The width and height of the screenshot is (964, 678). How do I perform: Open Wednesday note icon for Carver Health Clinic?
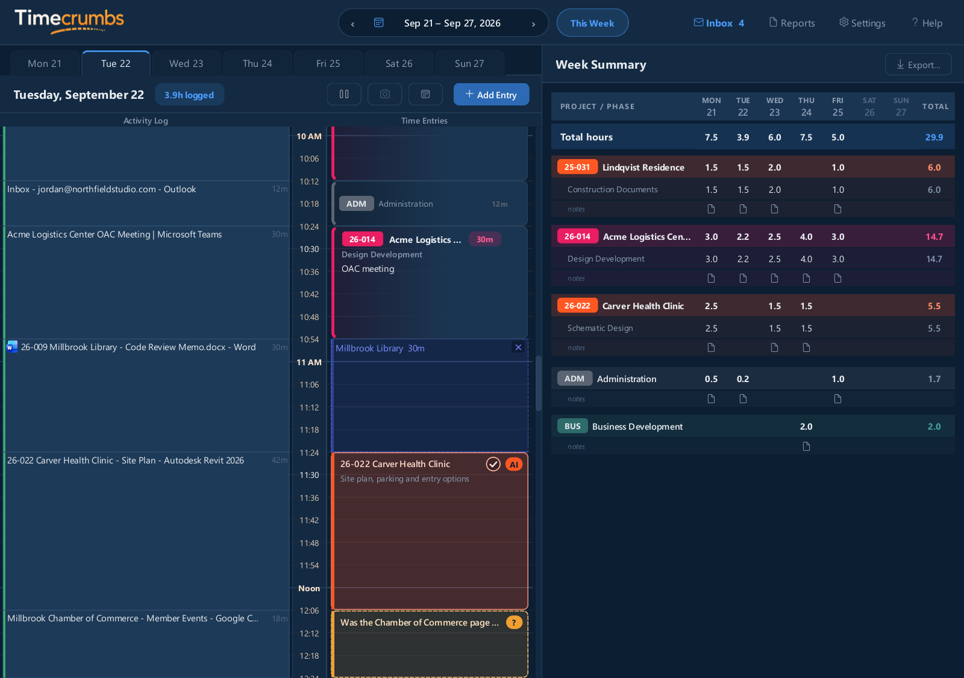775,348
